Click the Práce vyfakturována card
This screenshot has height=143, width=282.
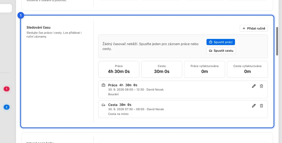(205, 69)
